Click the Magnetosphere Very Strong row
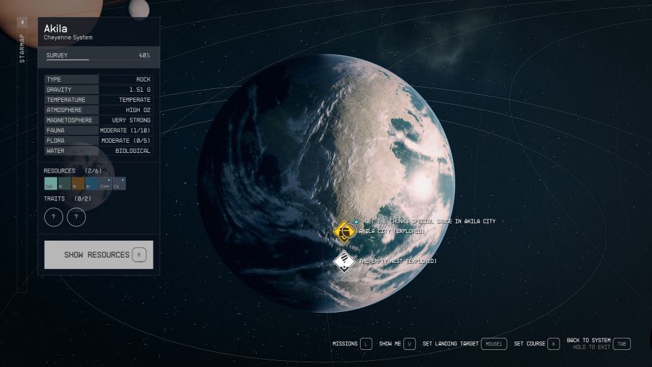 tap(98, 120)
